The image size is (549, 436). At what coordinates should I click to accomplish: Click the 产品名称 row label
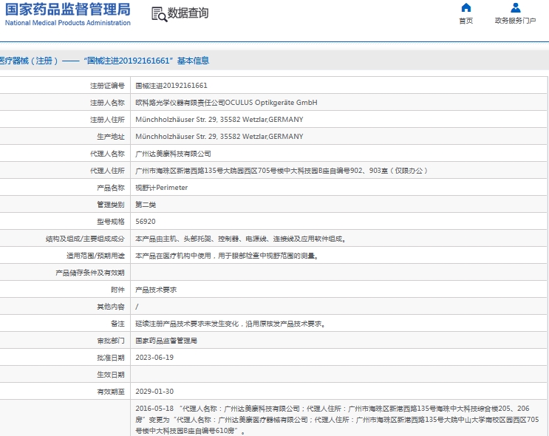pos(111,188)
